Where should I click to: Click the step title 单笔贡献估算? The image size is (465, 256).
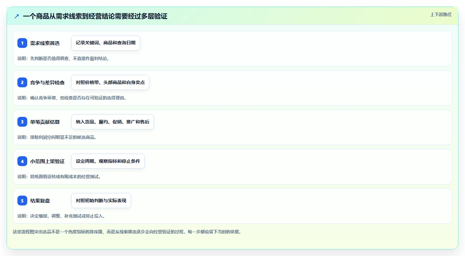(45, 122)
